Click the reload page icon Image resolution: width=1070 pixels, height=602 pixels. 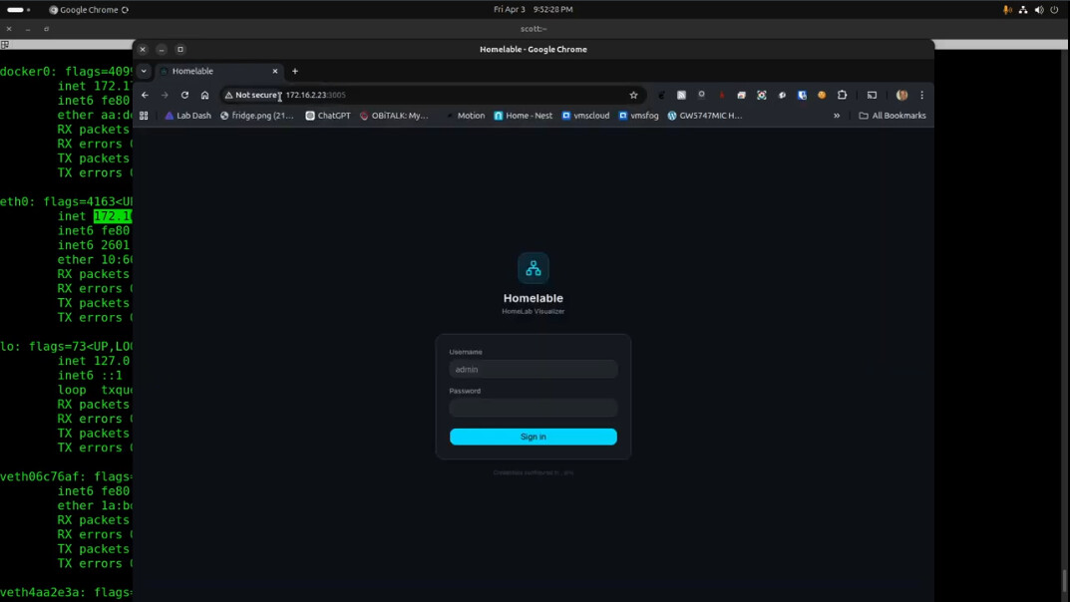point(184,95)
